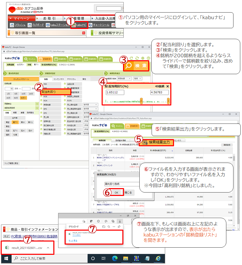Open the help question-mark icon in kabuナビ header

coord(149,58)
